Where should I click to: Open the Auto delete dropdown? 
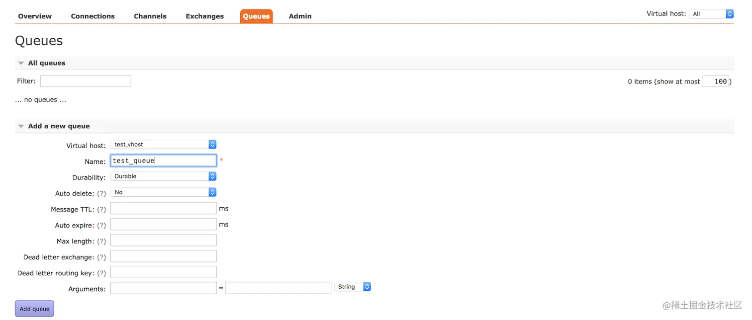[164, 192]
